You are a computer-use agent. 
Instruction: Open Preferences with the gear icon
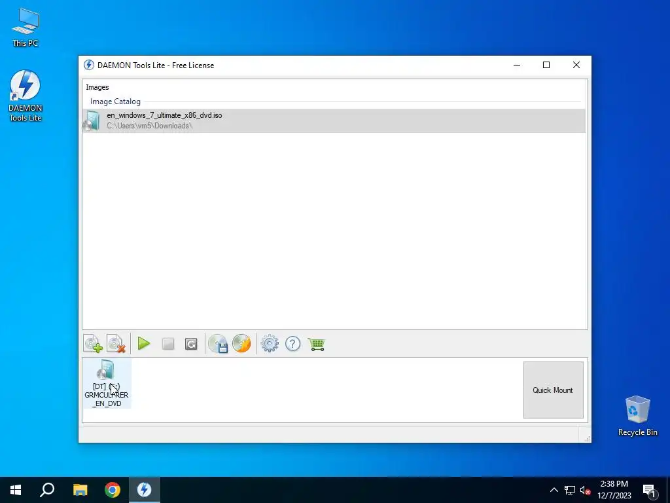coord(270,344)
